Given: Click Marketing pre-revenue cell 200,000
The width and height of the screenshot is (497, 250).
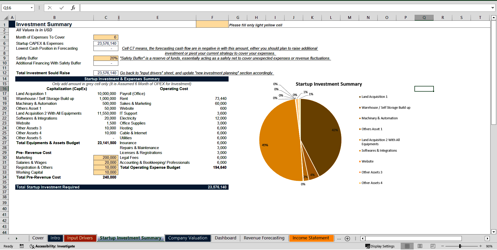Looking at the screenshot, I should [x=106, y=158].
